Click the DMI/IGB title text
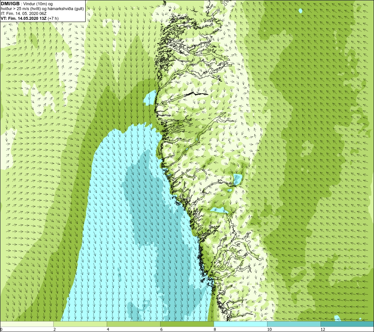 (x=10, y=4)
